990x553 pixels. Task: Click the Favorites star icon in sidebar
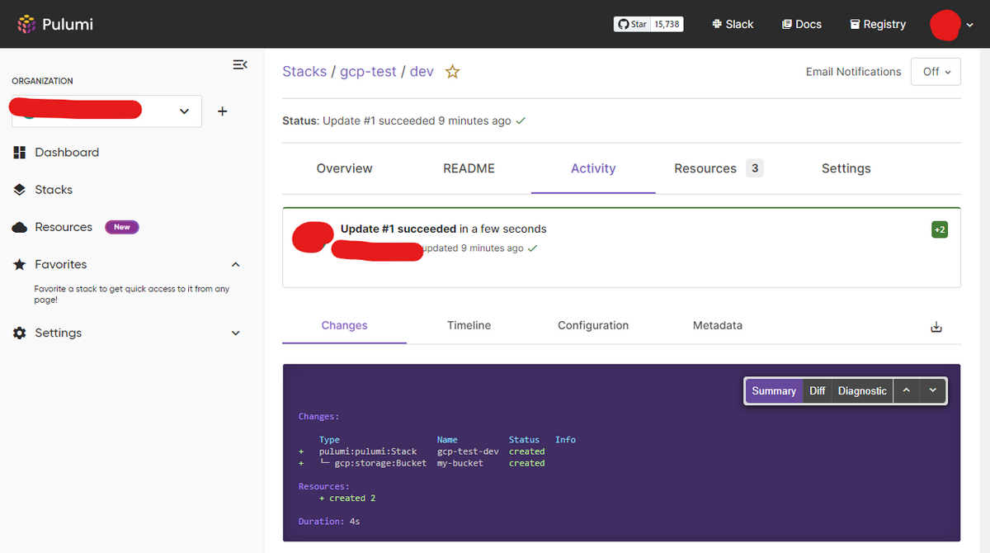20,264
